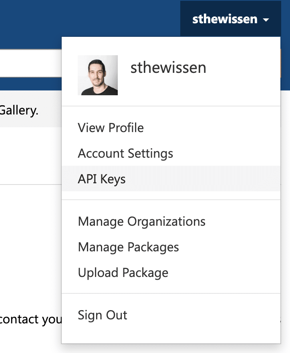Click the "contact you" text on the page

[30, 319]
